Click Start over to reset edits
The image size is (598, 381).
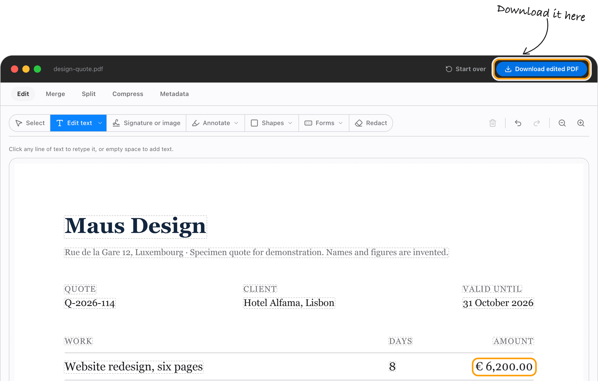(466, 69)
